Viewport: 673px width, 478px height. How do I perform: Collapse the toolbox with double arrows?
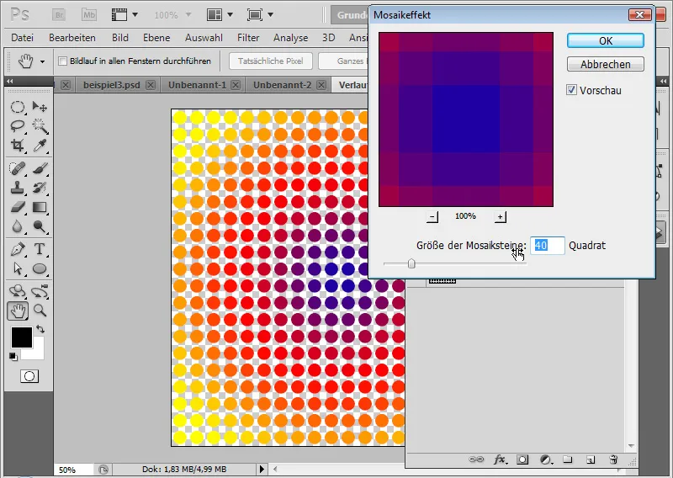point(10,81)
